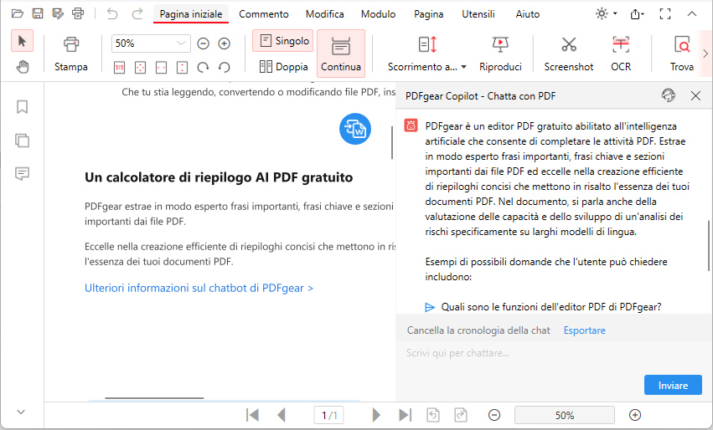Set actual size with 1:1 icon
Viewport: 713px width, 430px height.
coord(119,68)
